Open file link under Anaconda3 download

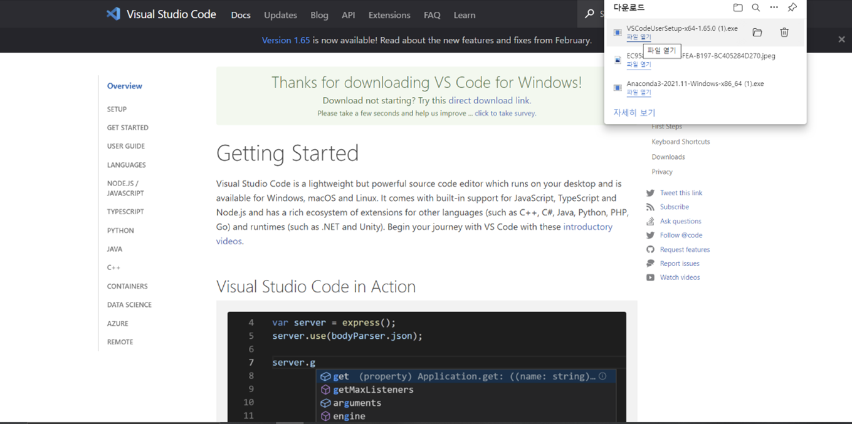[x=639, y=92]
